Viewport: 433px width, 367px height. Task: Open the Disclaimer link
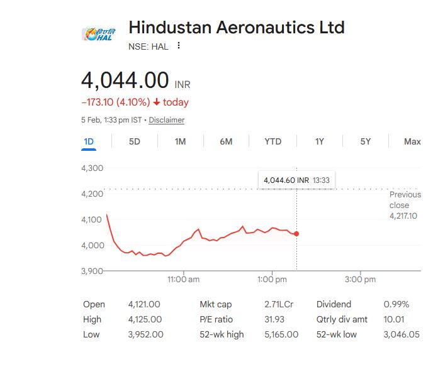tap(167, 120)
